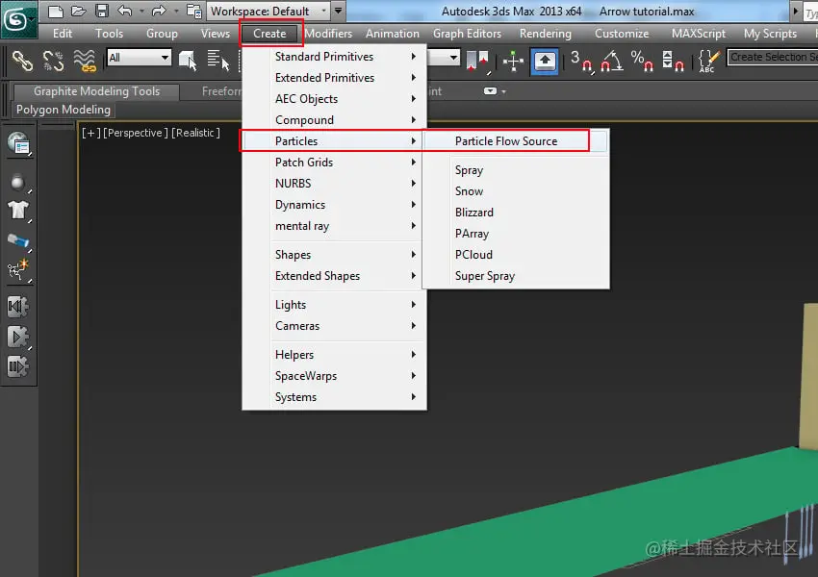This screenshot has width=818, height=577.
Task: Choose Blizzard particle system
Action: tap(516, 213)
